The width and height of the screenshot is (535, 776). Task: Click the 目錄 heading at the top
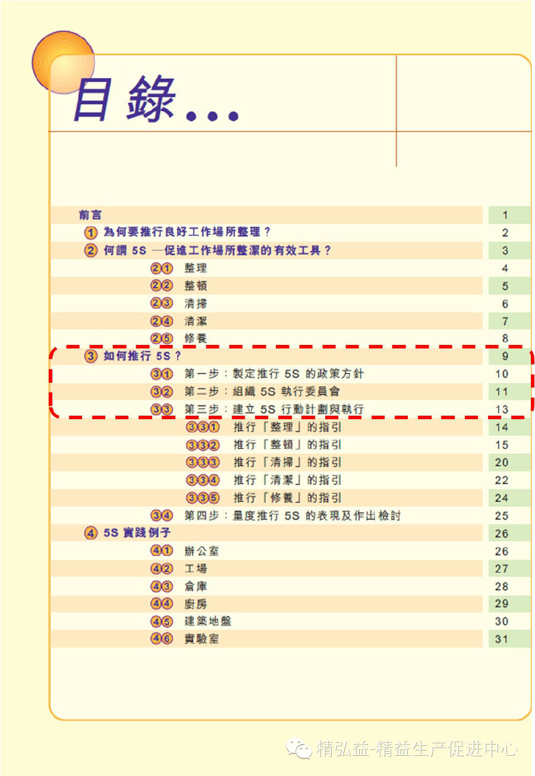(155, 99)
